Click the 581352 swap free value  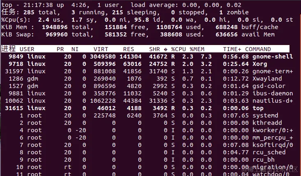[x=116, y=34]
